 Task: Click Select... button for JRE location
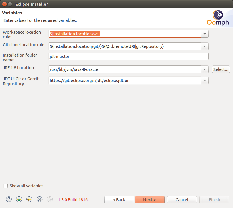click(x=221, y=69)
